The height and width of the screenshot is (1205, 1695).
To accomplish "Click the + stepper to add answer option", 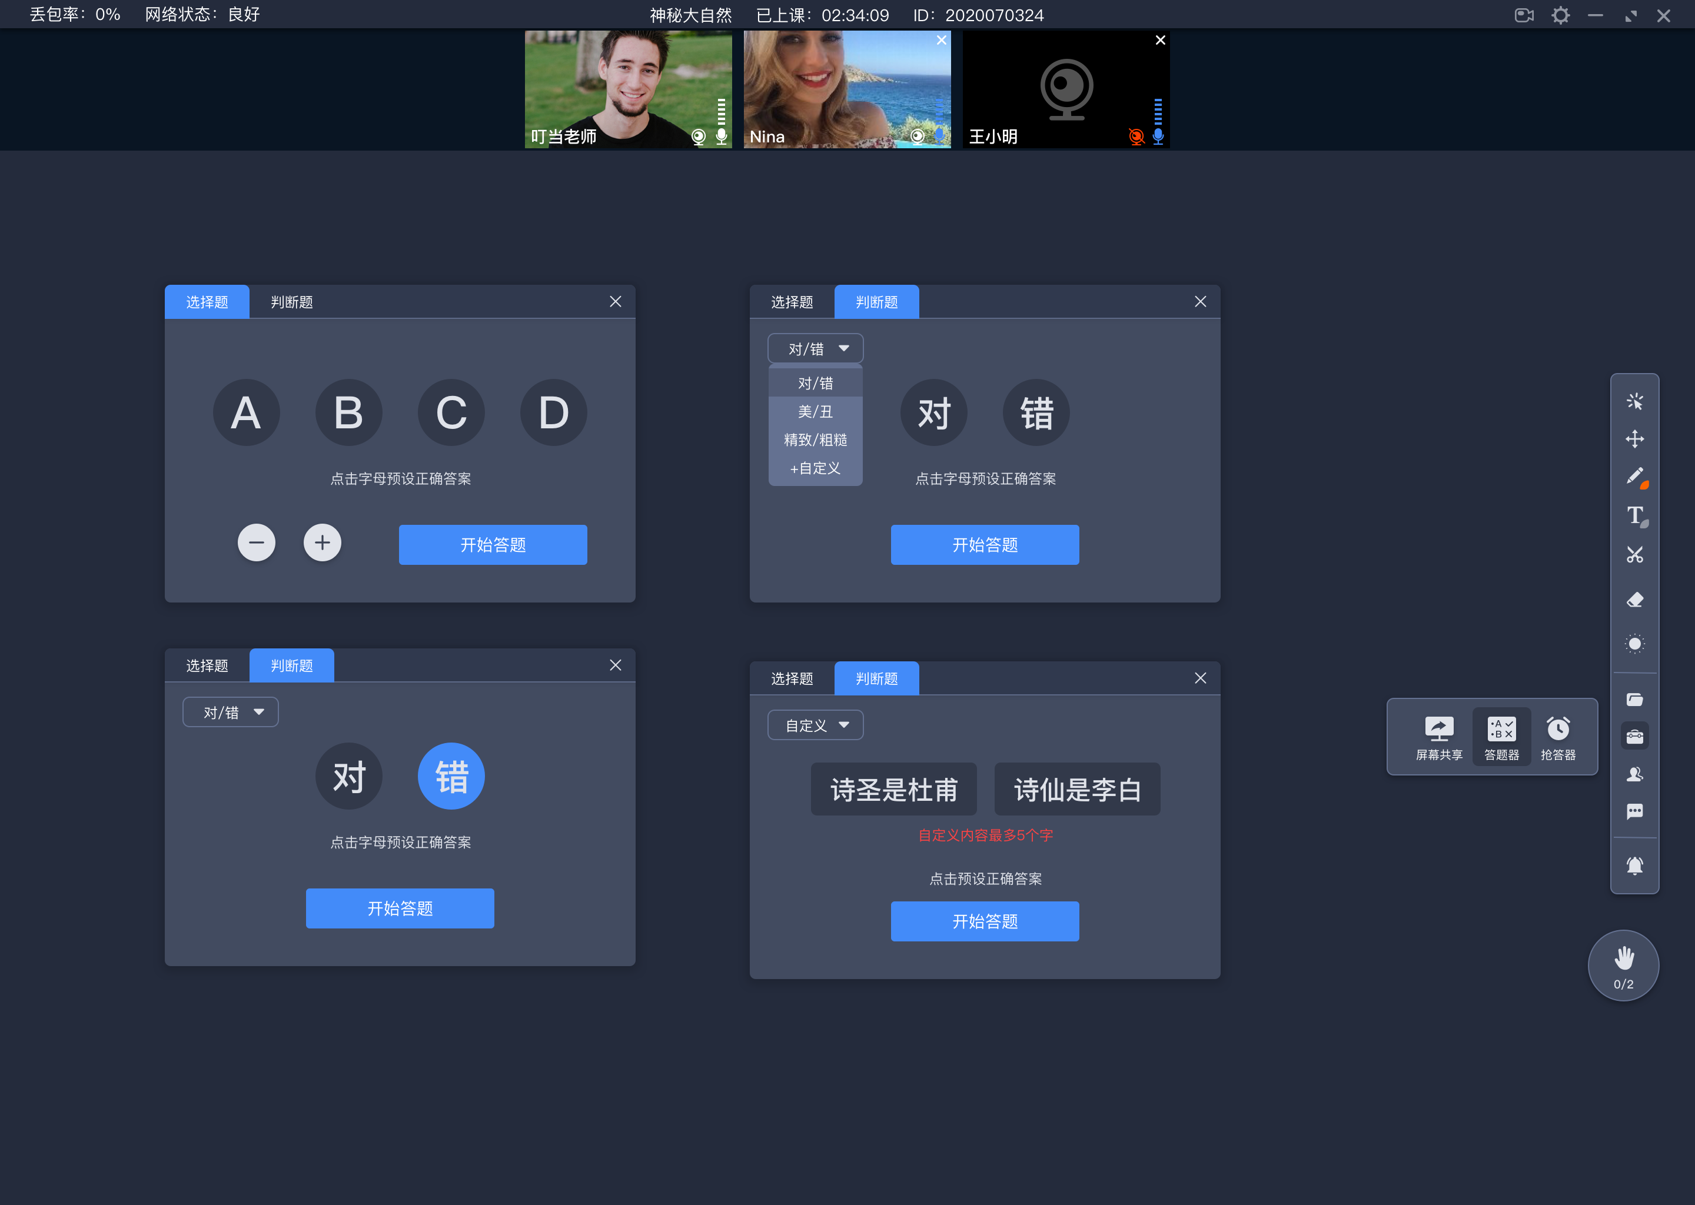I will tap(322, 544).
